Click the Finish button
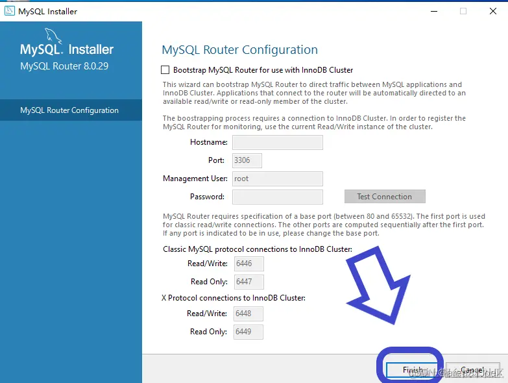This screenshot has width=508, height=383. coord(412,370)
